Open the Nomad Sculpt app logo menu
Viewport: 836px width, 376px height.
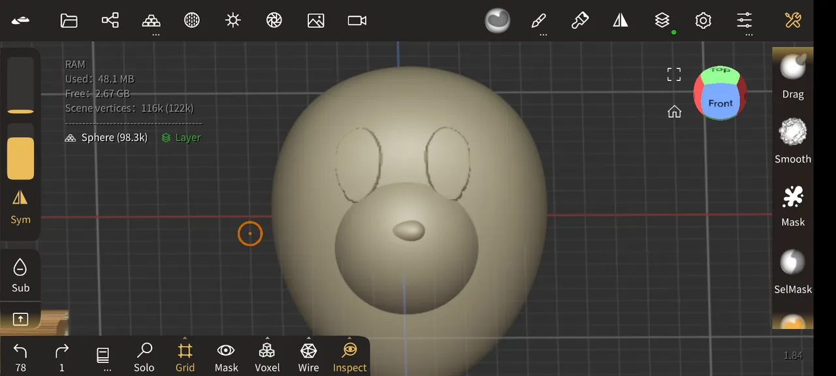pyautogui.click(x=20, y=20)
